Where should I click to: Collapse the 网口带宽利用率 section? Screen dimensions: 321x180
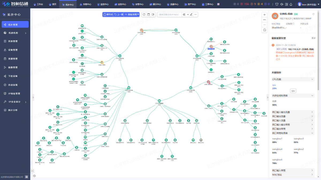(x=293, y=133)
